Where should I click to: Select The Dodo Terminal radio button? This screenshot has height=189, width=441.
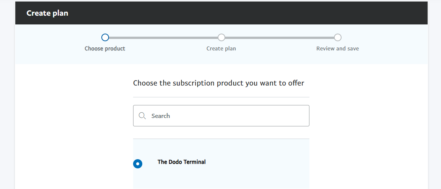tap(138, 164)
